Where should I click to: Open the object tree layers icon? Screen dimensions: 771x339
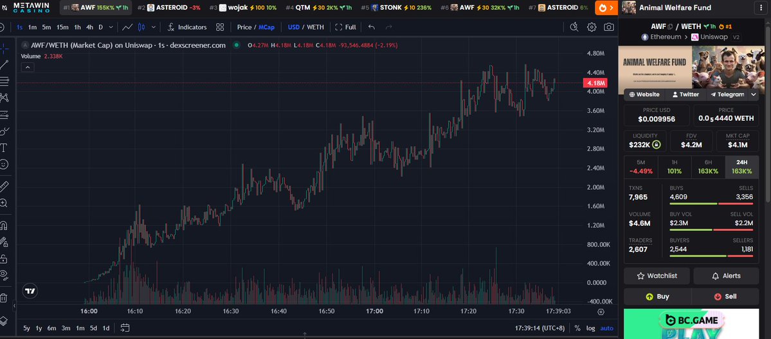pyautogui.click(x=4, y=320)
